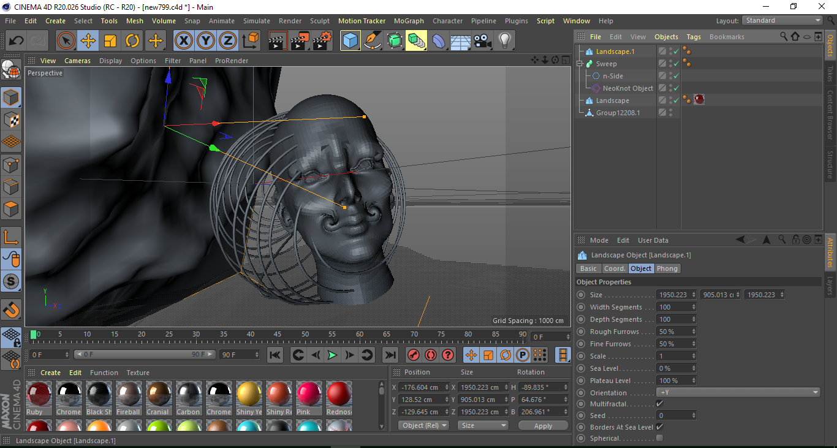Open the material manager Create menu

pos(50,373)
